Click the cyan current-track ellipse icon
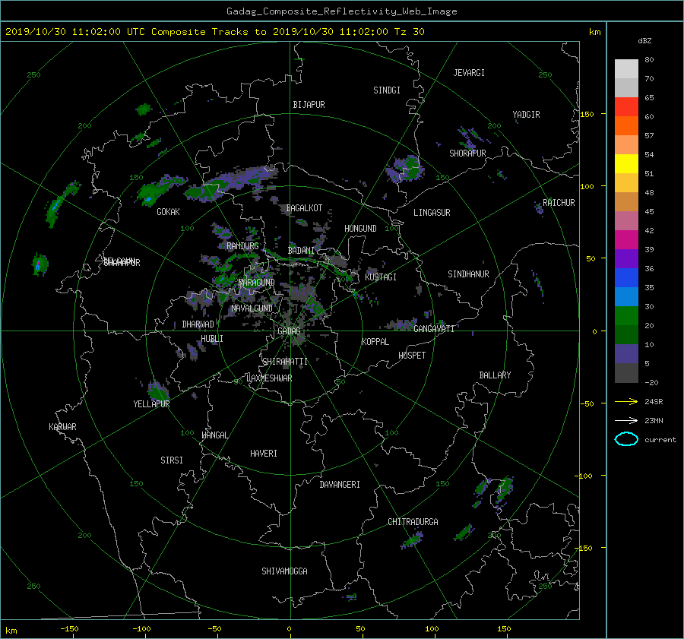 pyautogui.click(x=626, y=439)
